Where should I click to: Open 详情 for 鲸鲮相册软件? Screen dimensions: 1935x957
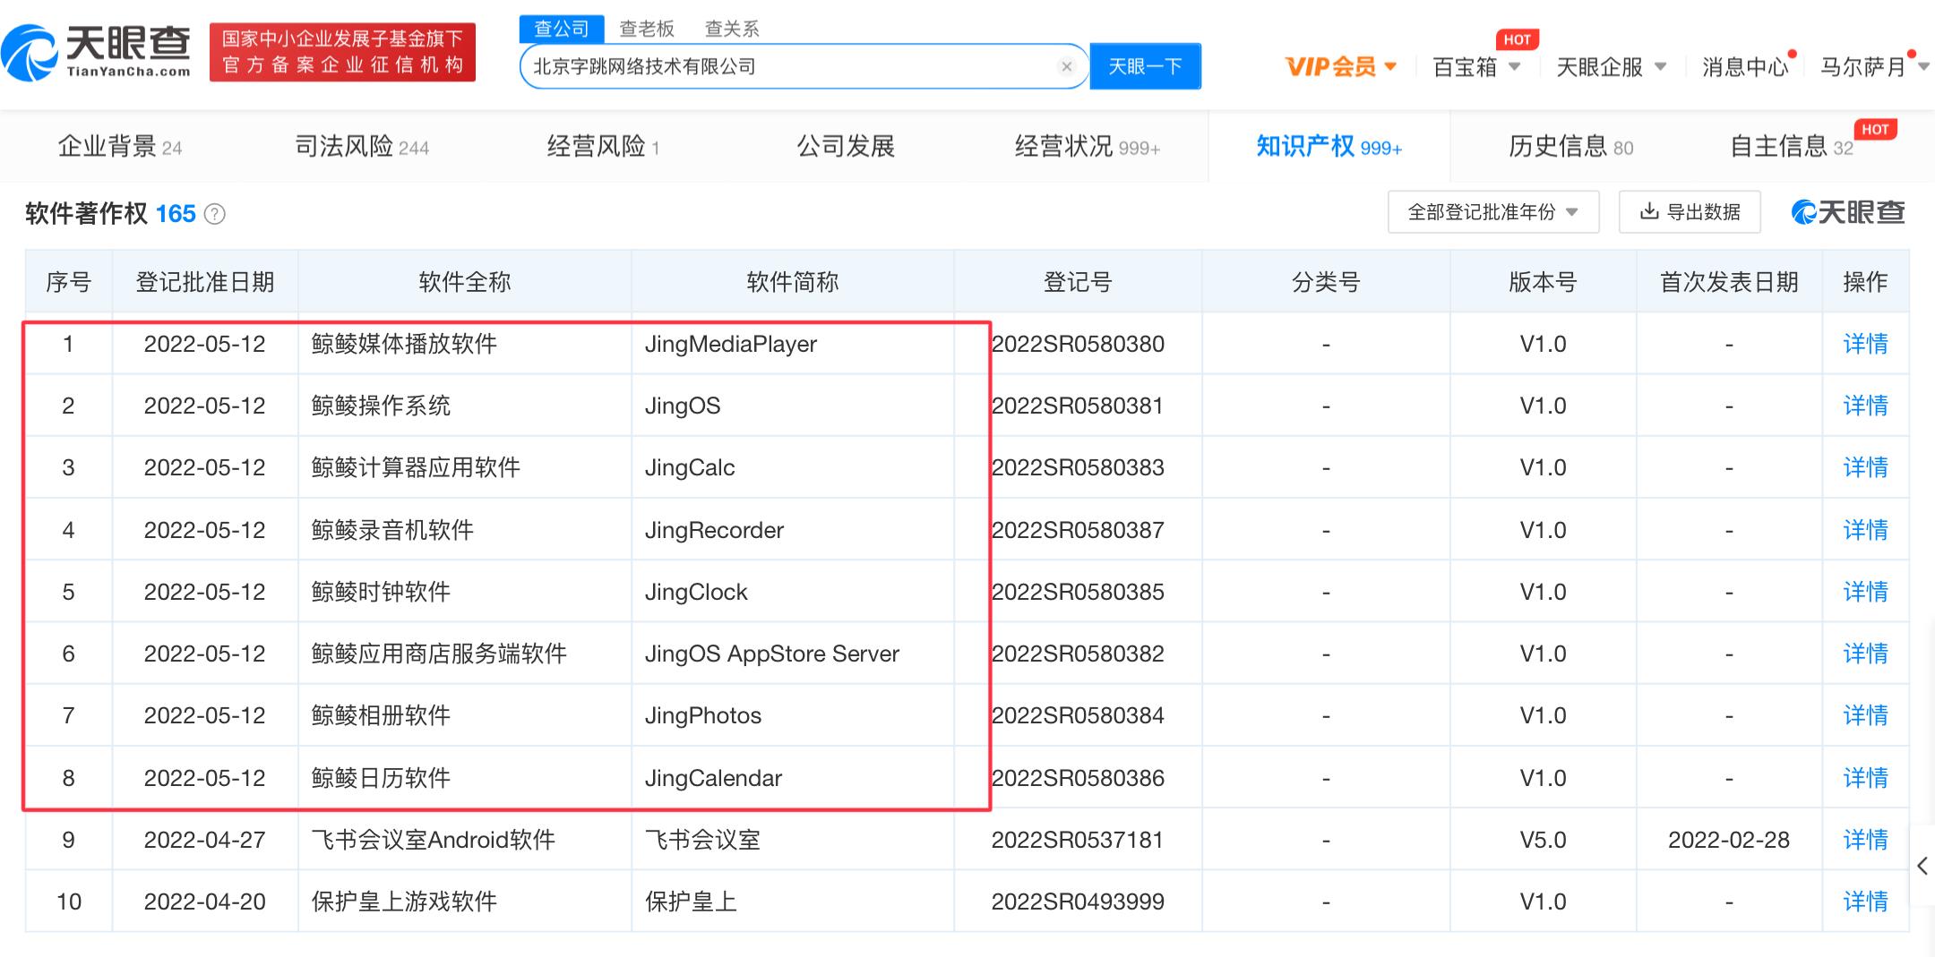(1865, 715)
